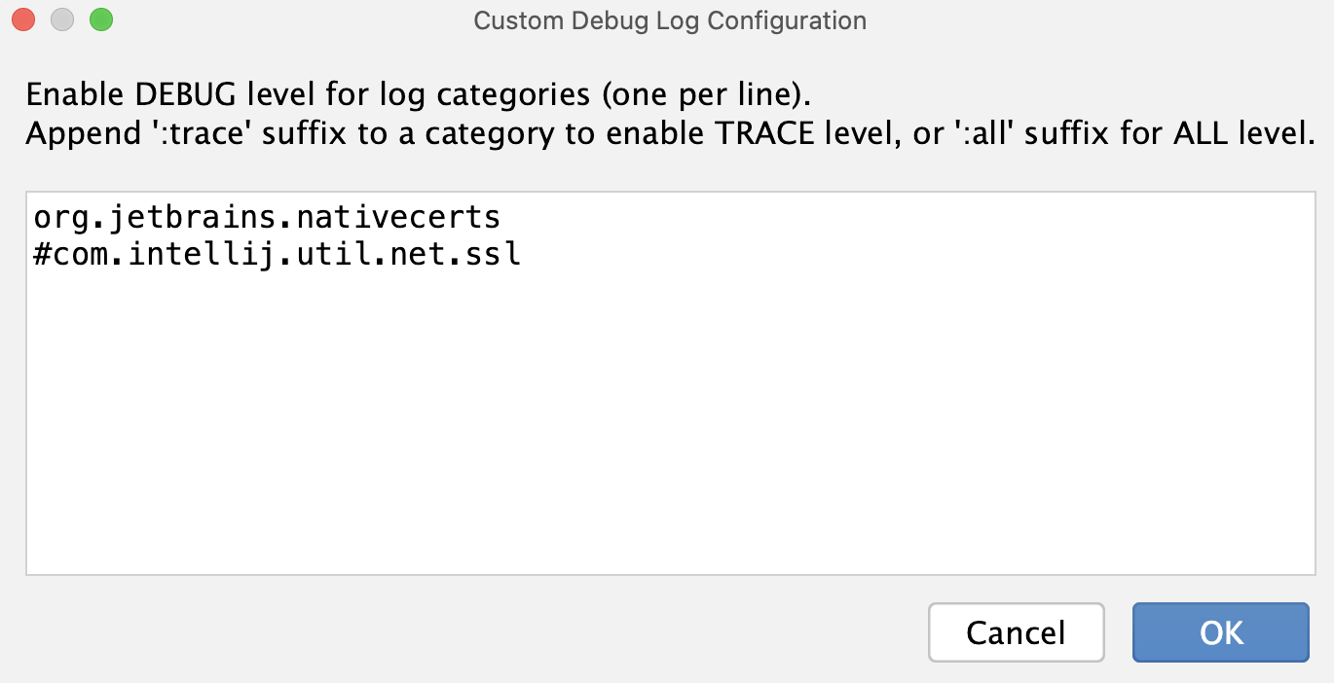
Task: Click the start of the first category line
Action: pyautogui.click(x=34, y=216)
